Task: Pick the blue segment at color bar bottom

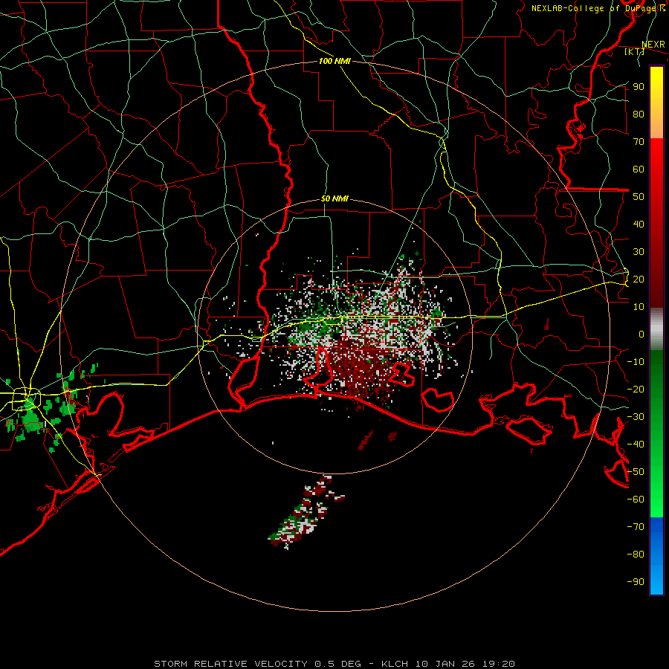Action: pos(656,555)
